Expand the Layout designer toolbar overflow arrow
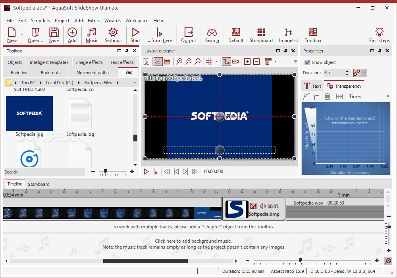Viewport: 397px width, 278px height. [x=295, y=62]
